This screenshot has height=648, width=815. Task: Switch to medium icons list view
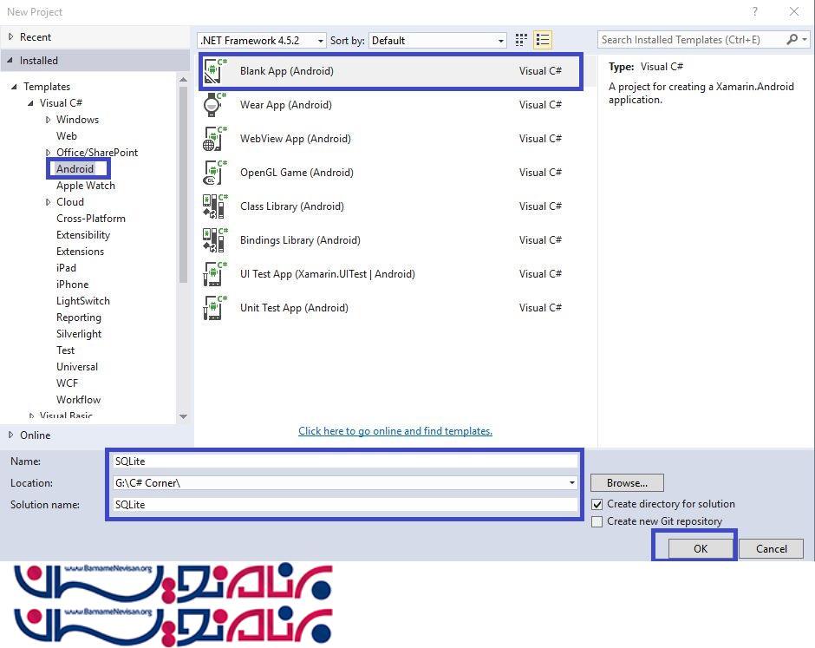click(543, 40)
